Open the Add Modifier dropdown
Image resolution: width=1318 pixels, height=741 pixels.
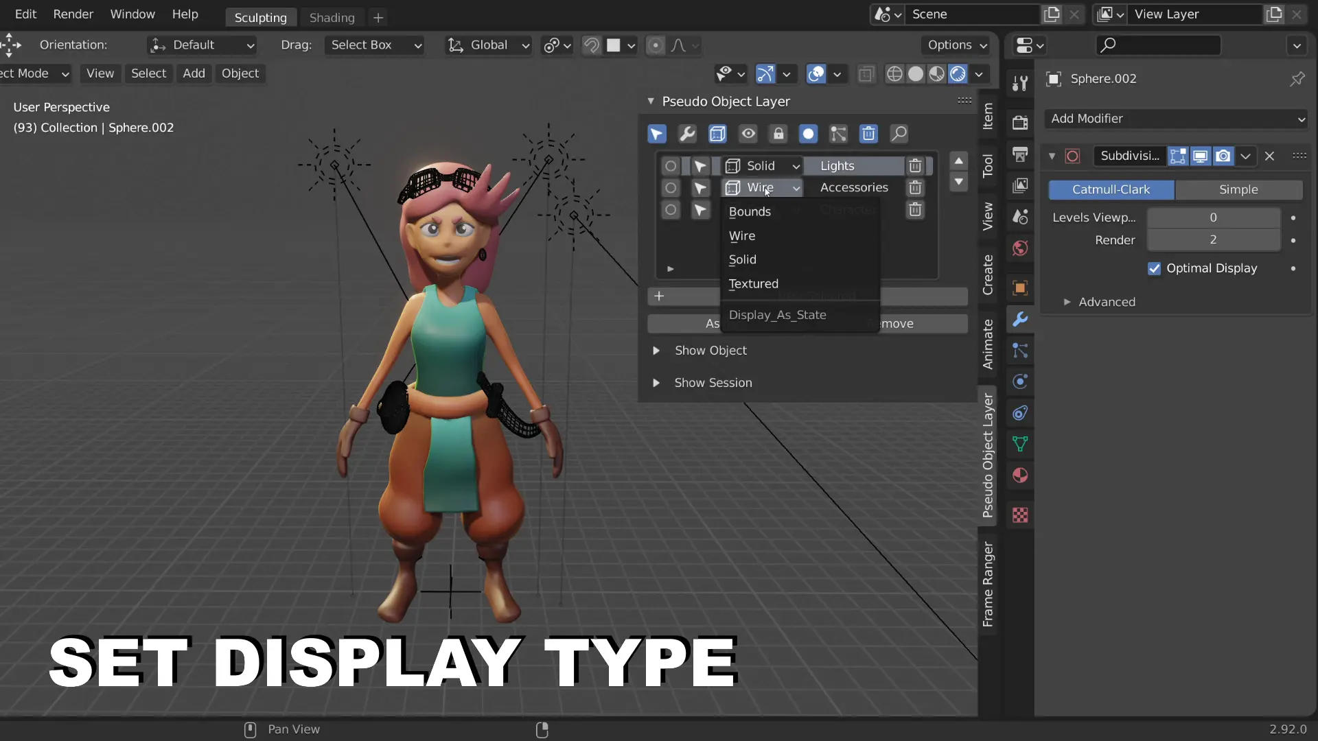(1175, 119)
